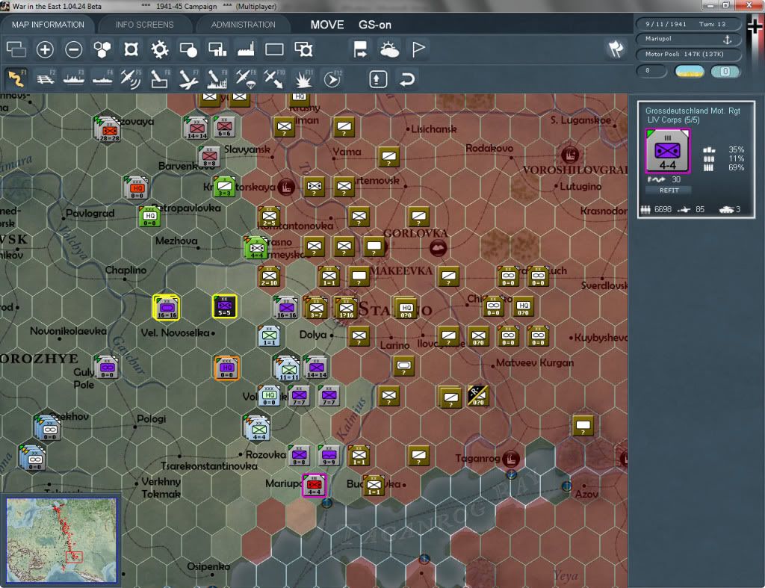Viewport: 765px width, 588px height.
Task: Select the F9 air transport icon
Action: [x=245, y=79]
